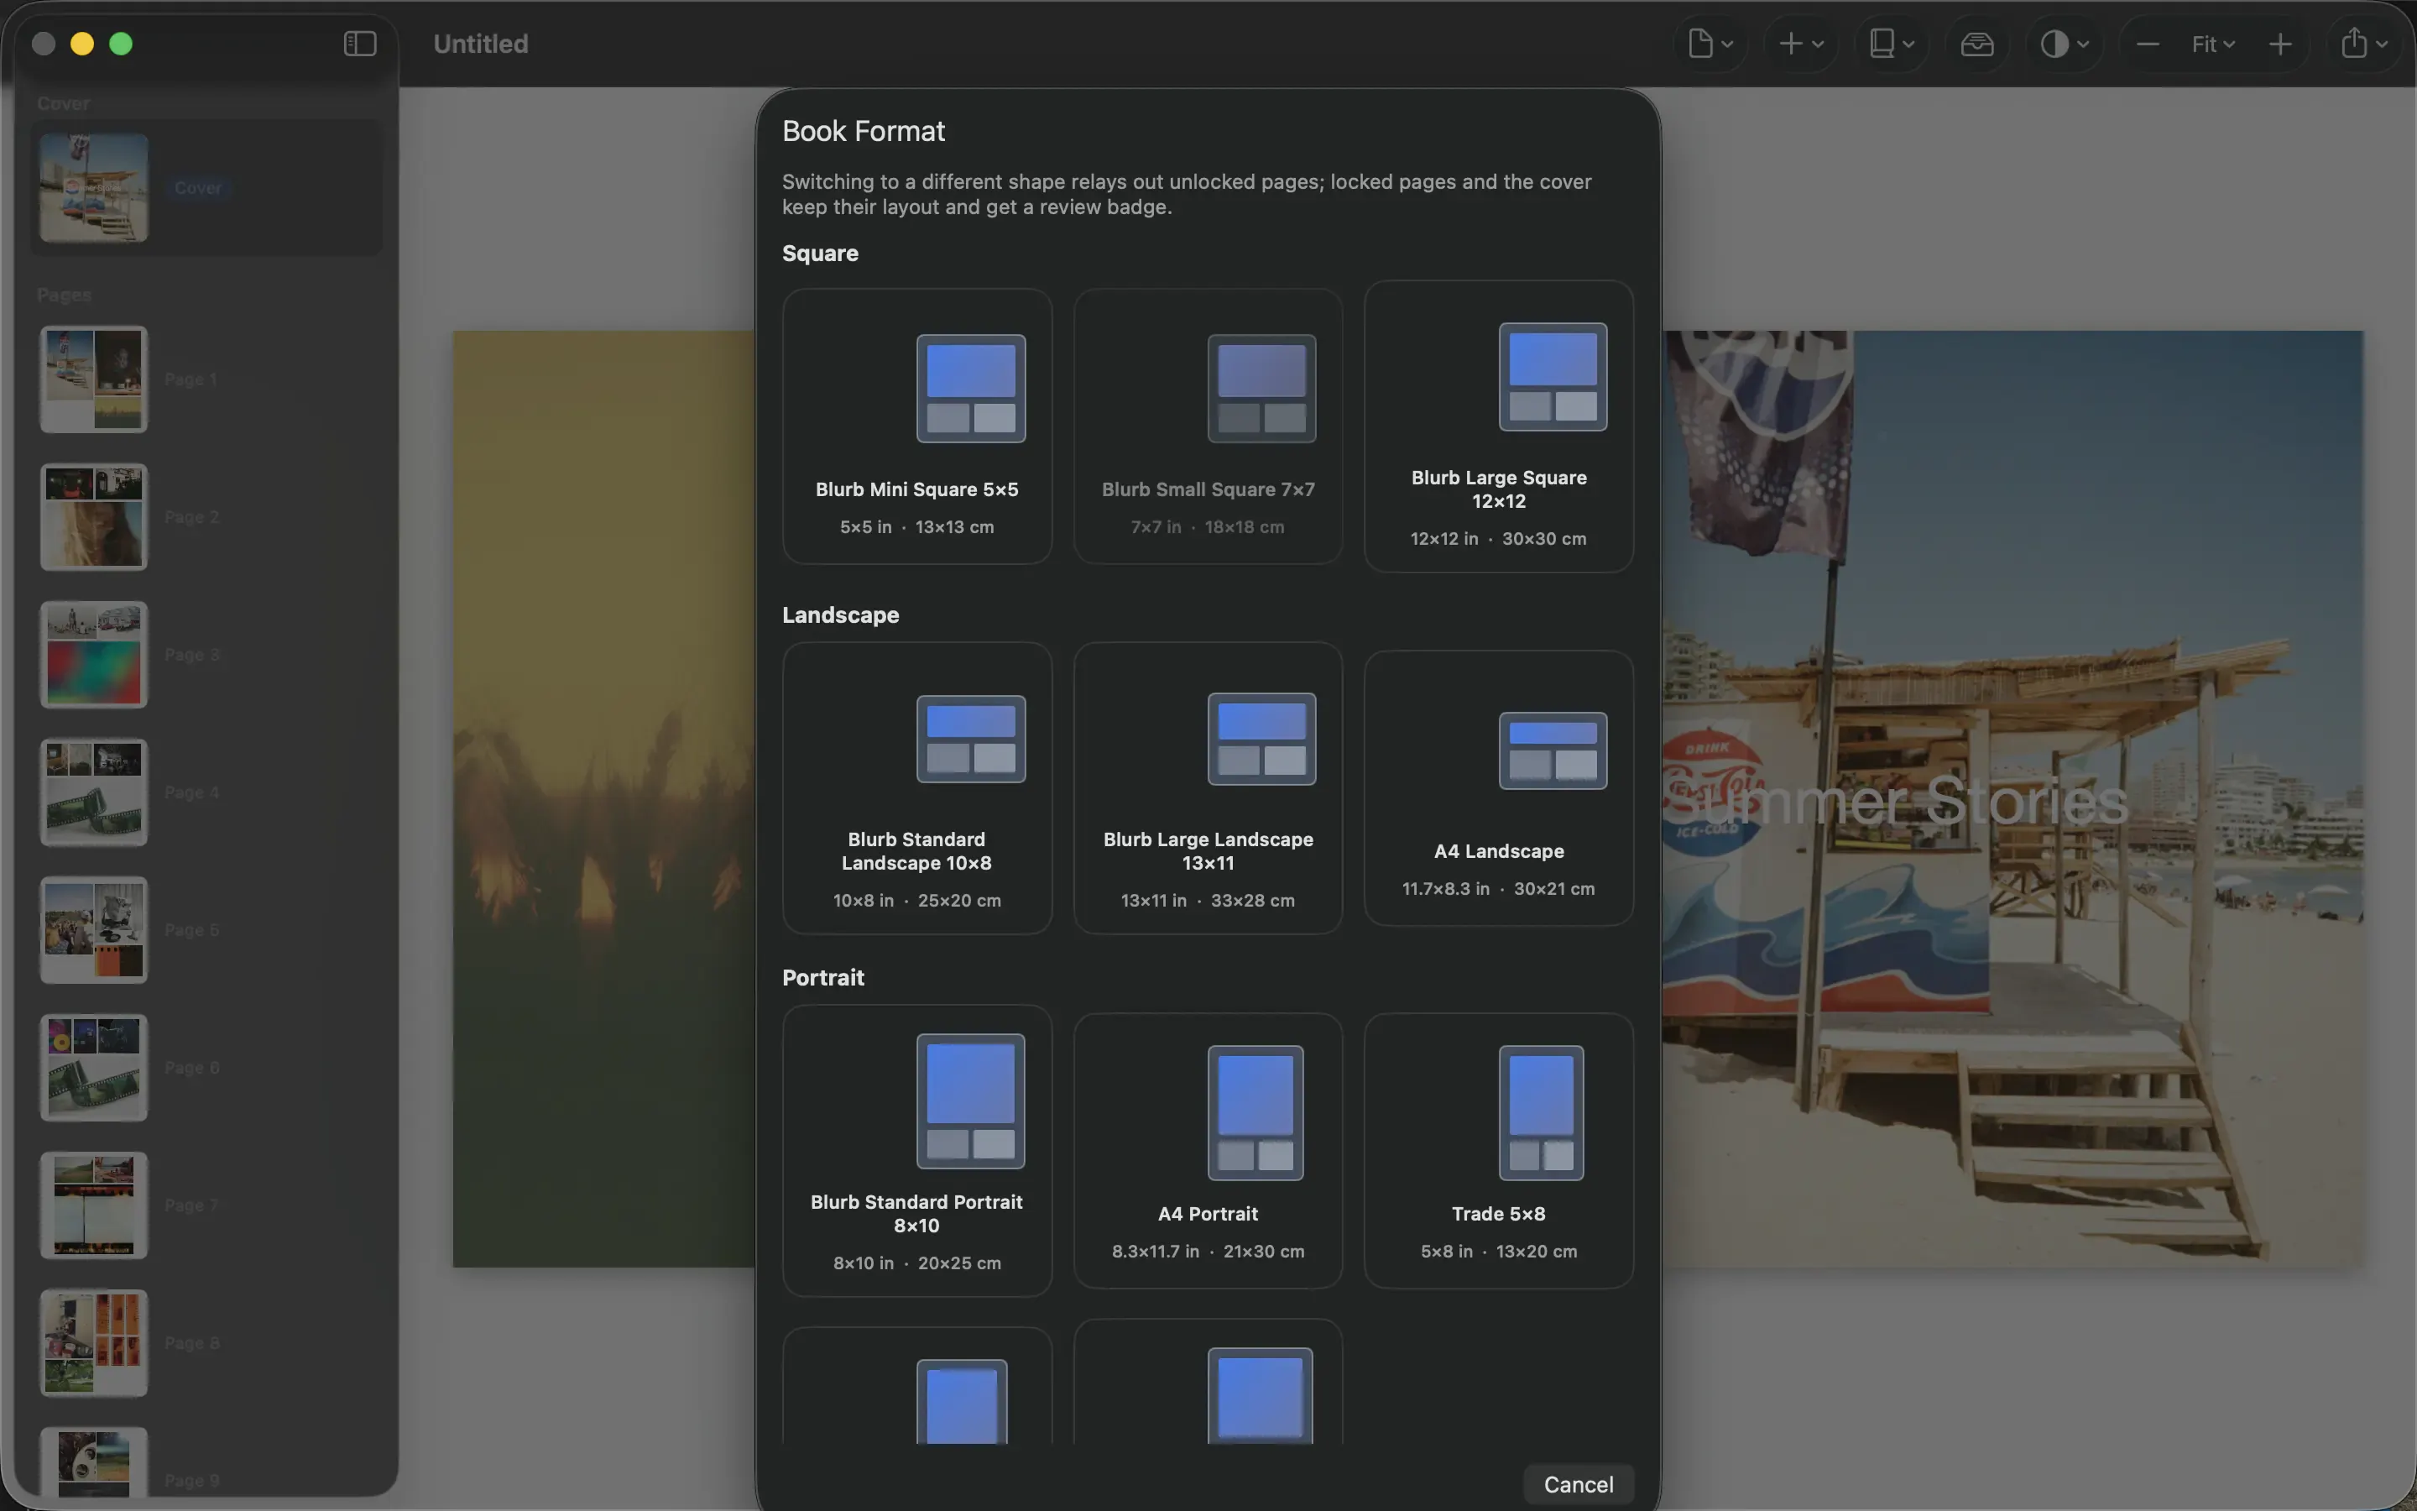The image size is (2417, 1511).
Task: Open the book format toolbar dropdown
Action: 1892,44
